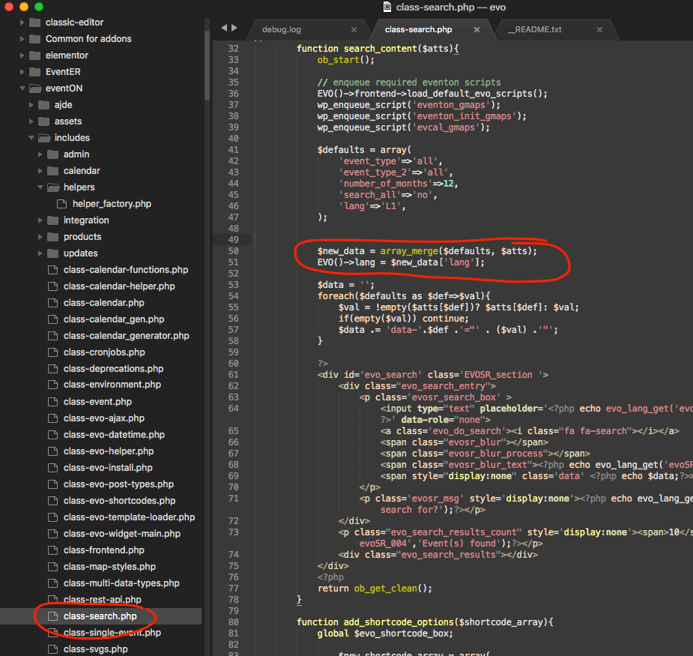This screenshot has width=693, height=656.
Task: Click the eventON folder icon
Action: (x=34, y=88)
